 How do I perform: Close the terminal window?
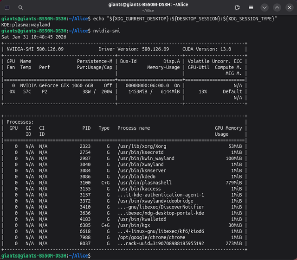tap(290, 7)
